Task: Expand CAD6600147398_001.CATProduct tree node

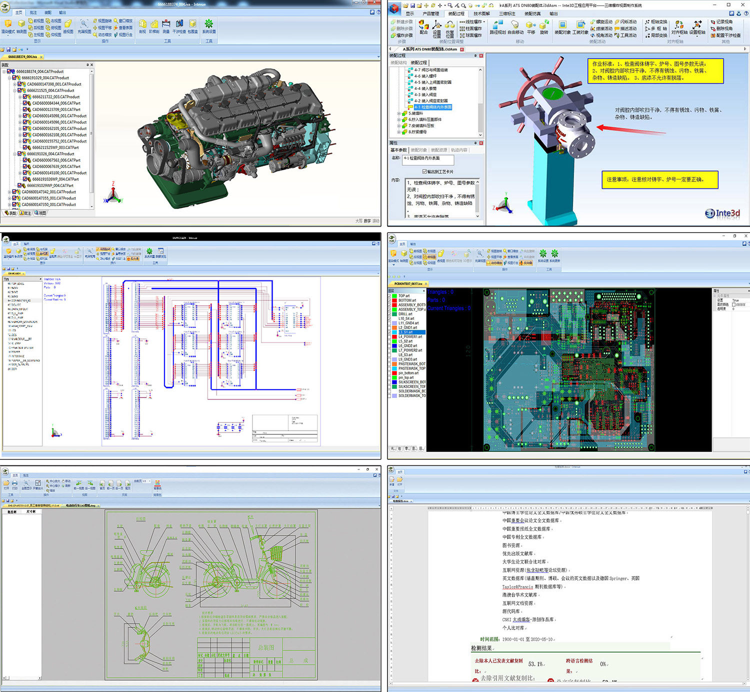Action: [x=15, y=84]
